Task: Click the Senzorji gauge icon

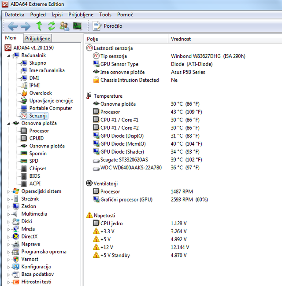Action: pos(24,116)
